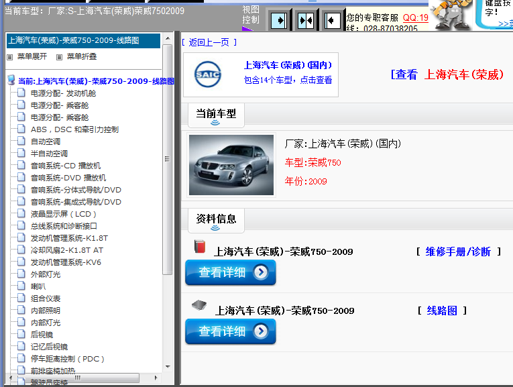Click the collapse-left view control icon

333,21
